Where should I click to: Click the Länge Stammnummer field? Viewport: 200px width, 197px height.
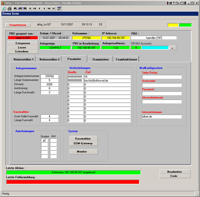click(49, 80)
